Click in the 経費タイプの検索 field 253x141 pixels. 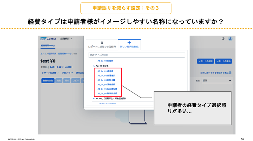tap(137, 55)
